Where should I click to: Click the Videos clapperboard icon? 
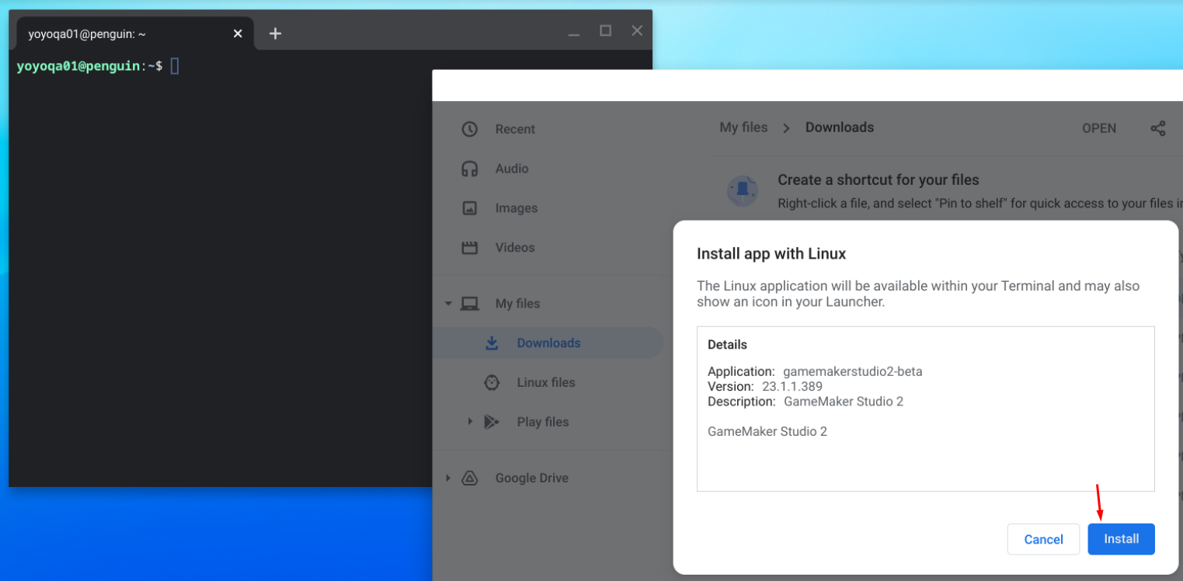point(470,248)
